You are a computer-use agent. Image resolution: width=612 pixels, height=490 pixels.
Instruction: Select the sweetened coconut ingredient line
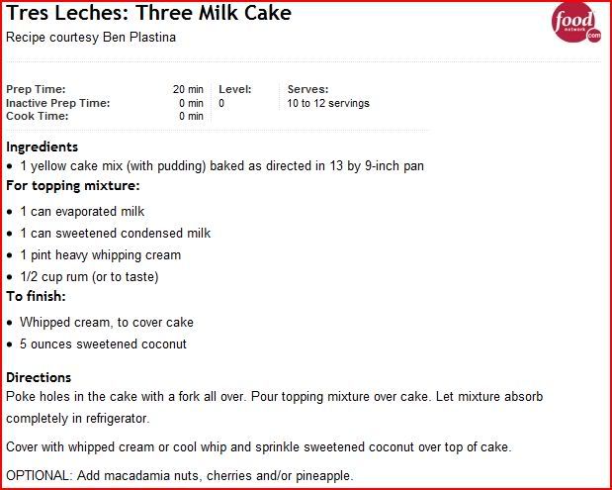tap(103, 343)
